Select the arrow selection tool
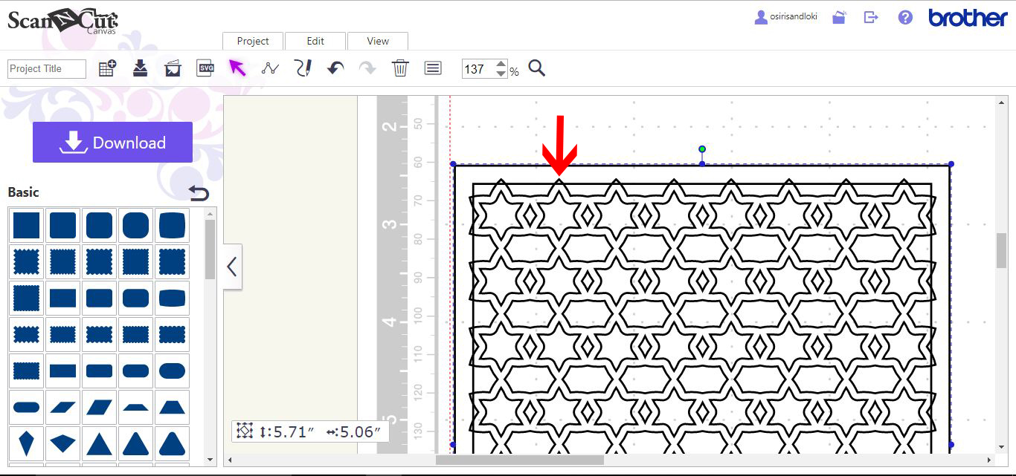The image size is (1016, 476). (x=238, y=68)
